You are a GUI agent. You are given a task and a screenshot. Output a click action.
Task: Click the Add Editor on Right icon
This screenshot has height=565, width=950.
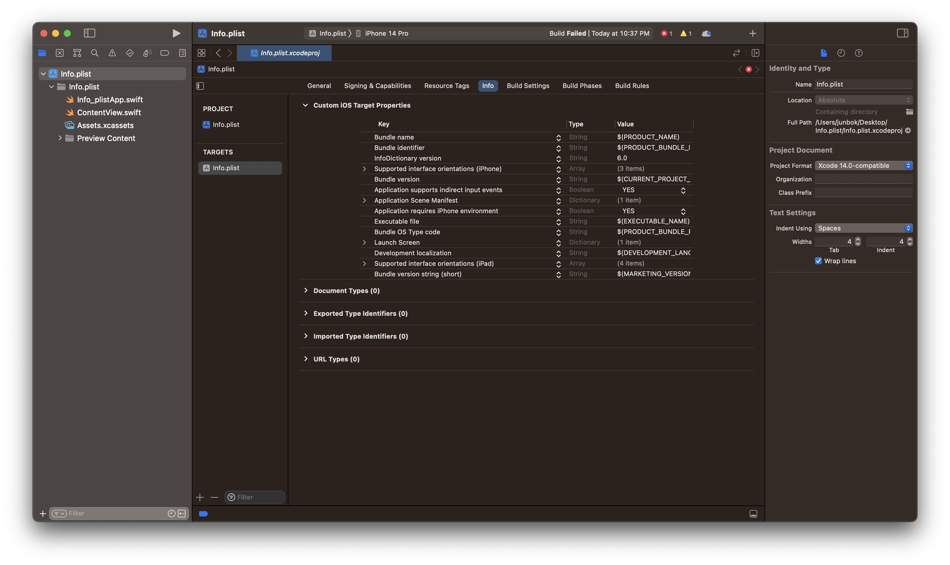(x=755, y=53)
